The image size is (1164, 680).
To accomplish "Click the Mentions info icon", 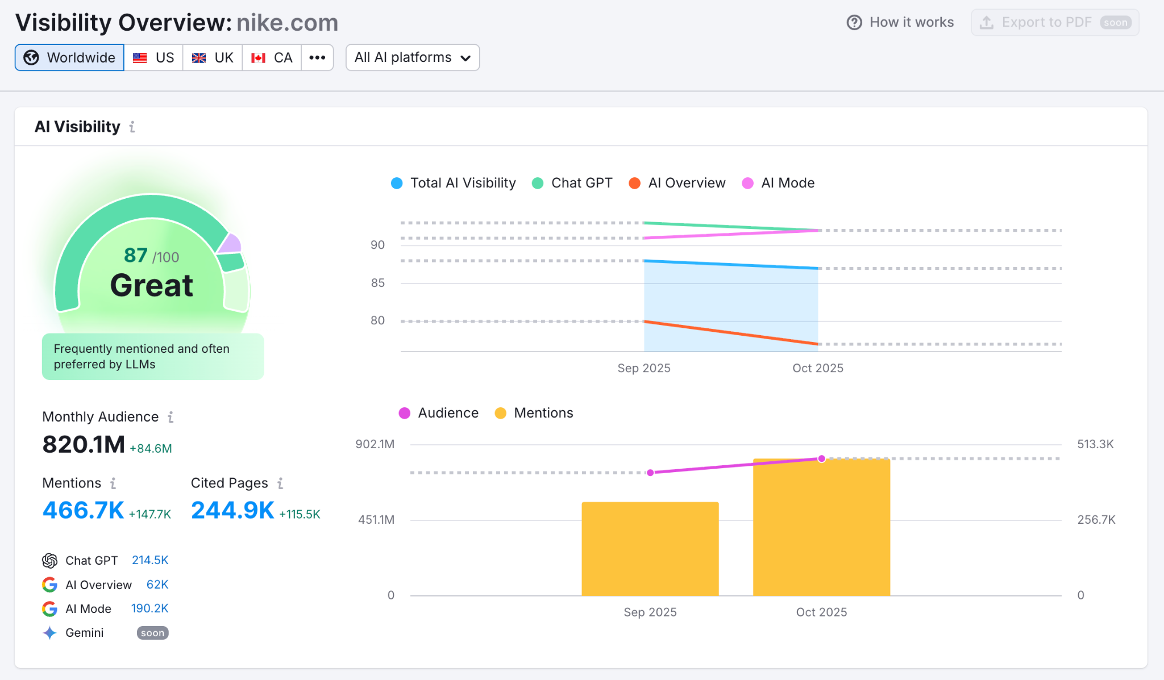I will tap(113, 483).
